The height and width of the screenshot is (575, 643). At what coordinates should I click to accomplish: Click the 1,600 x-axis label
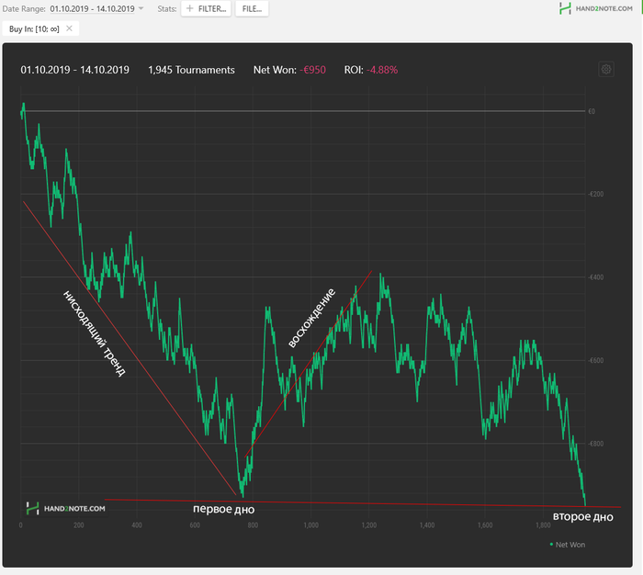click(x=485, y=525)
